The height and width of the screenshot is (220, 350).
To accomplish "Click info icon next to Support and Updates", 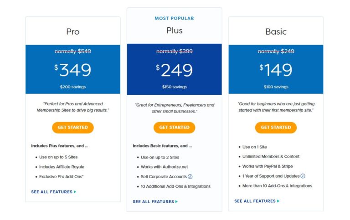I will (303, 176).
